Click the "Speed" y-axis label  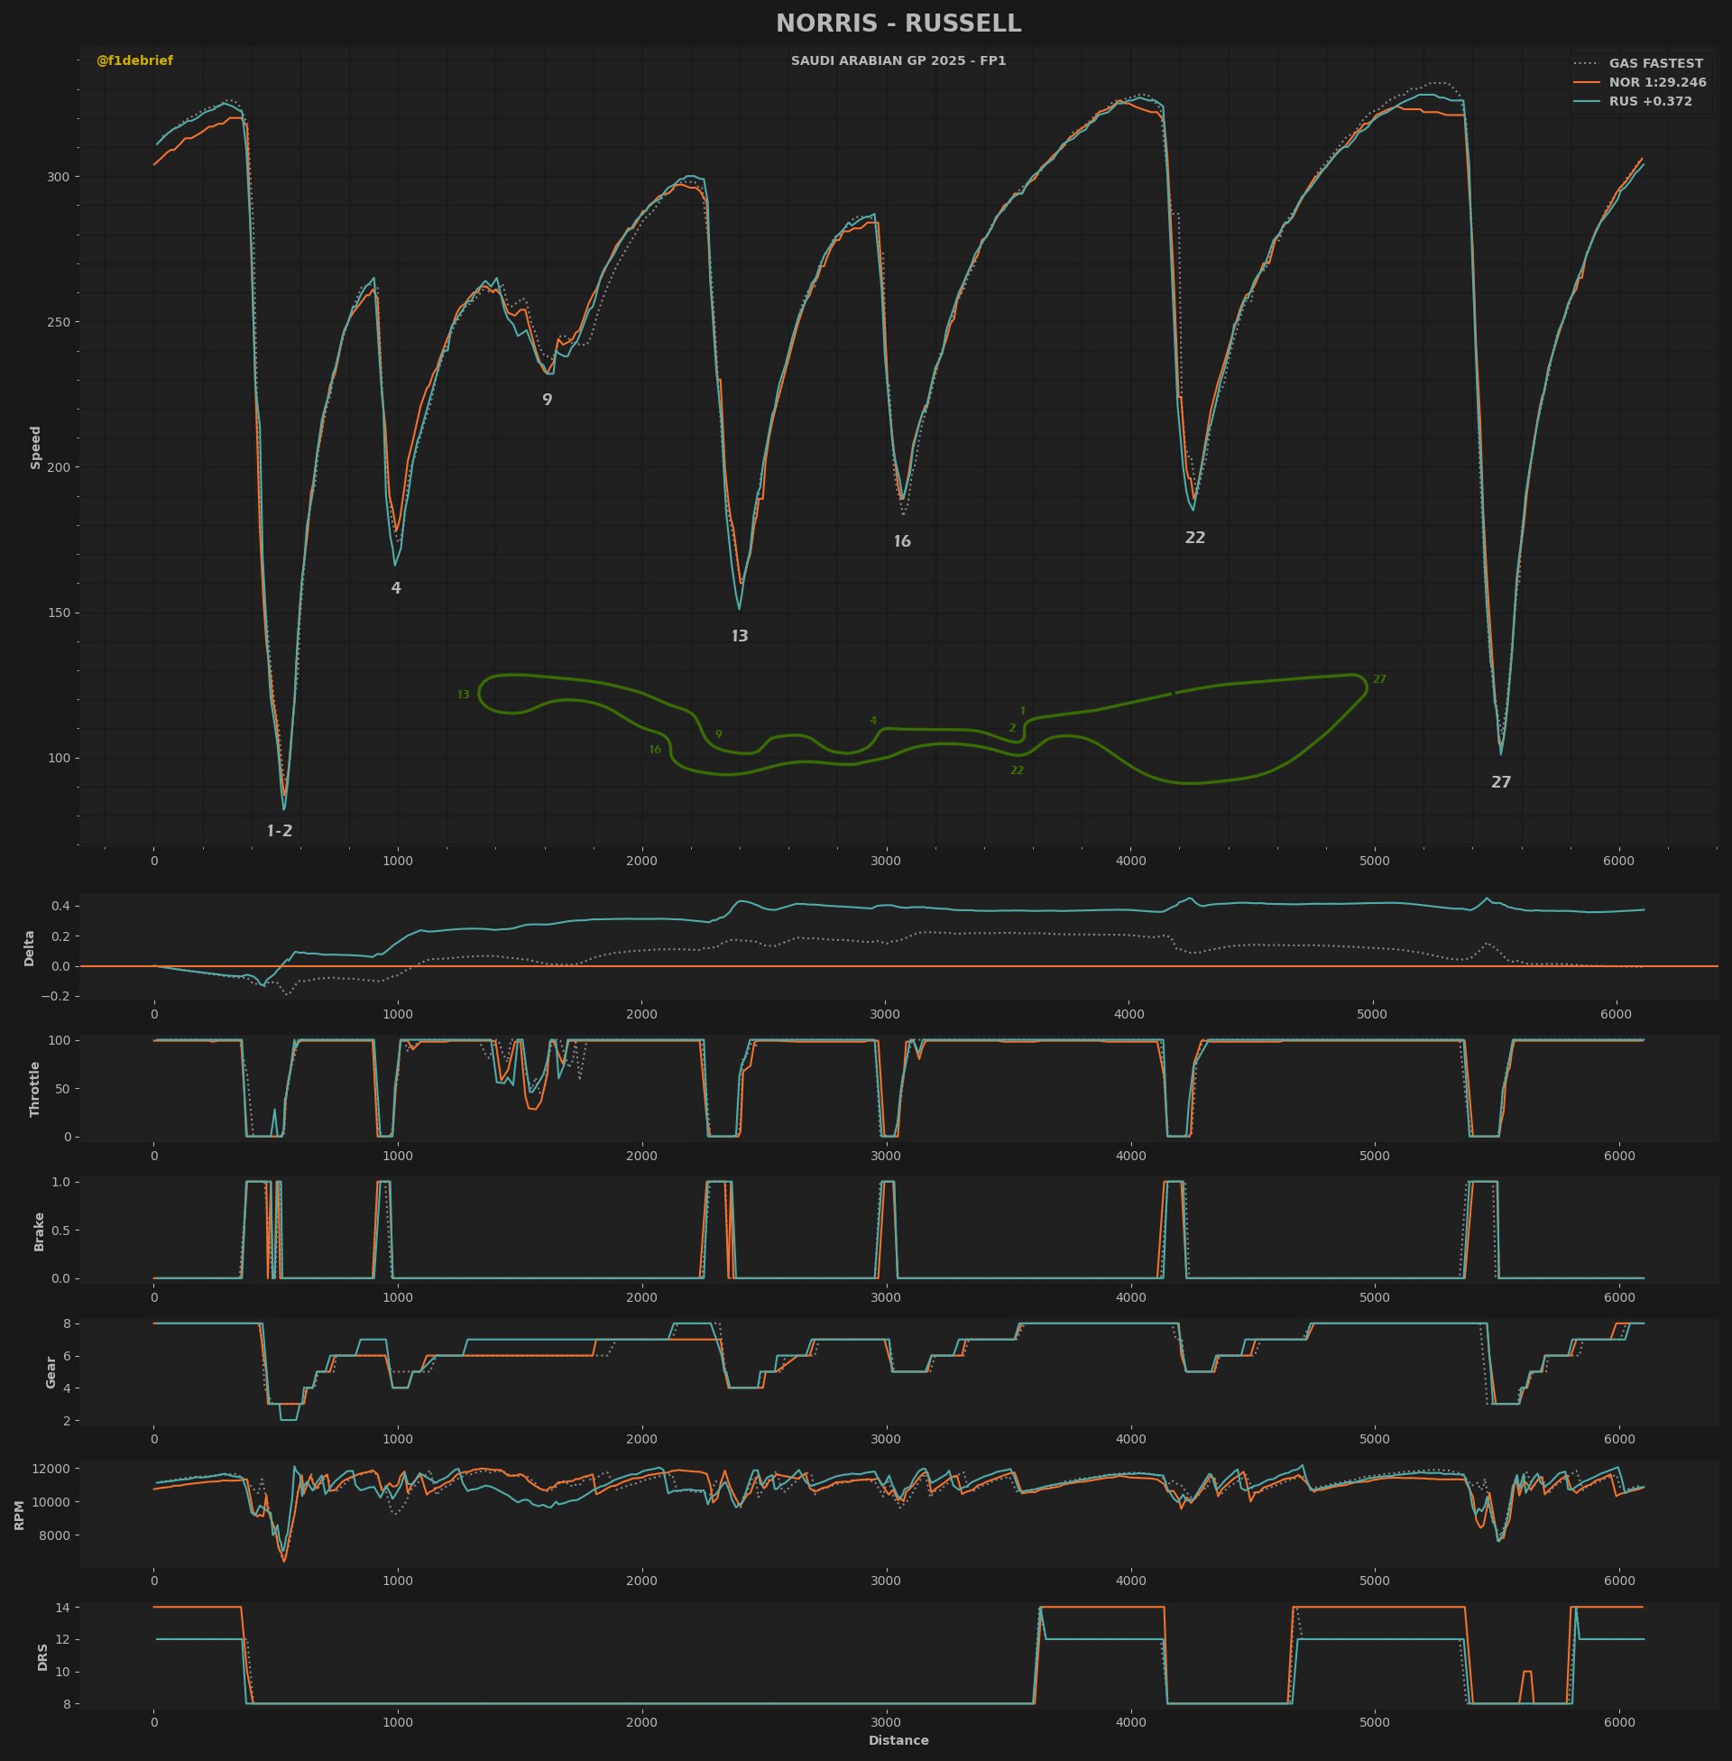pos(36,447)
